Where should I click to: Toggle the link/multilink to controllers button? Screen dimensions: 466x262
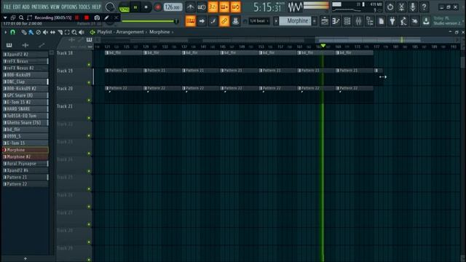(x=224, y=21)
